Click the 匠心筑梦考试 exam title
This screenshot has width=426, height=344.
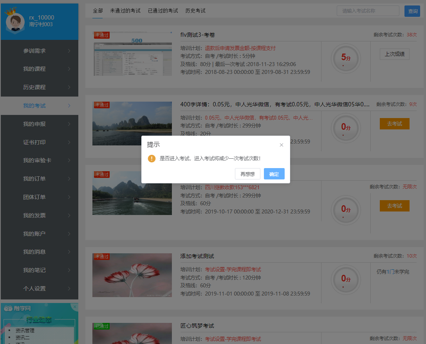pyautogui.click(x=197, y=326)
